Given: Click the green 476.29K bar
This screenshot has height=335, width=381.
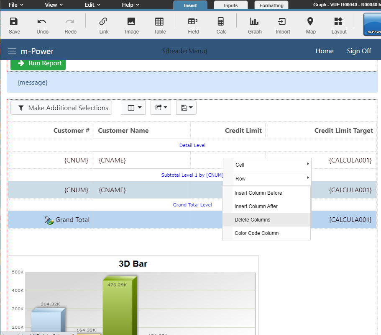Looking at the screenshot, I should pyautogui.click(x=120, y=306).
